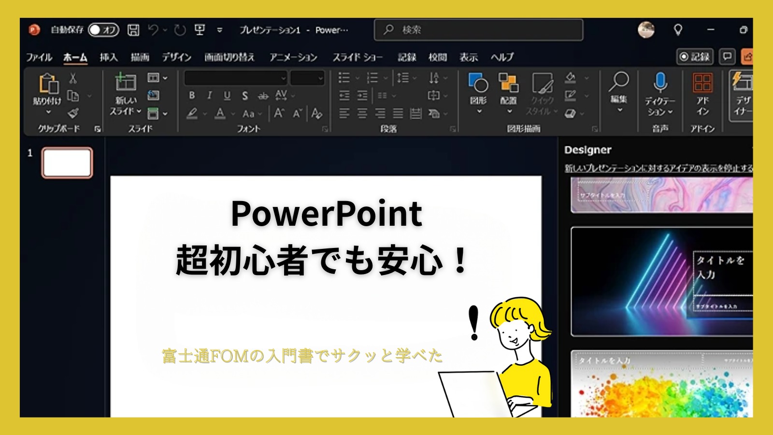This screenshot has height=435, width=773.
Task: Open the ファイル (File) tab
Action: point(39,57)
